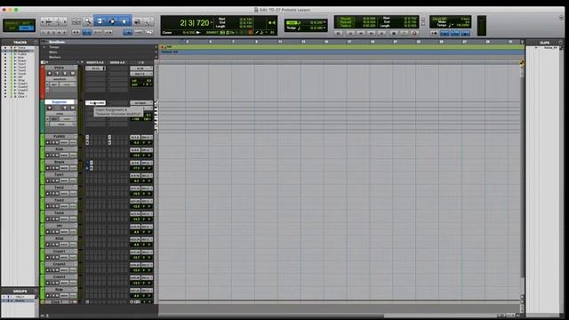Select the Scrubber speaker tool
Viewport: 569px width, 320px height.
click(x=137, y=21)
